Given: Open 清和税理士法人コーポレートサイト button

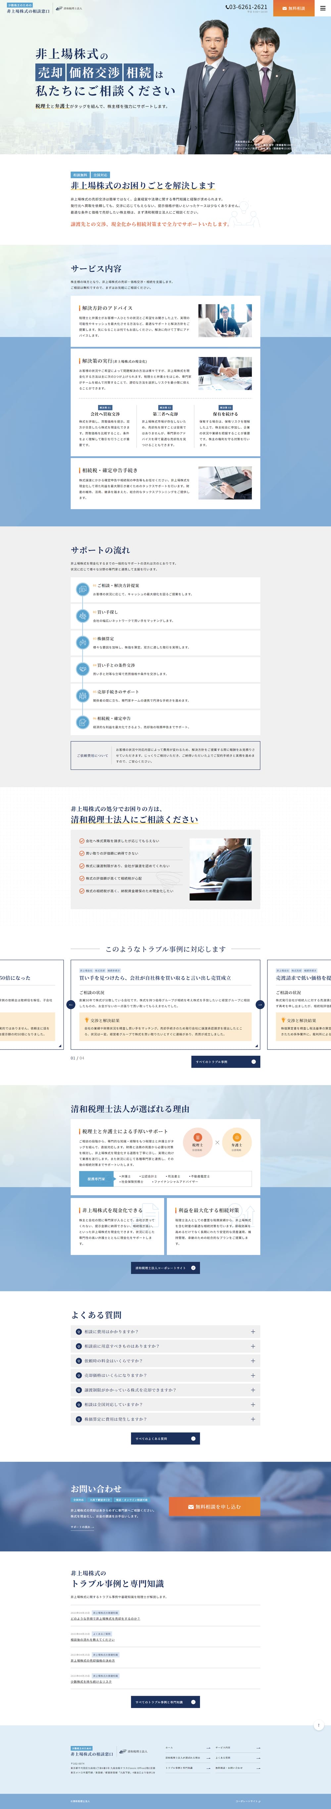Looking at the screenshot, I should [165, 1268].
